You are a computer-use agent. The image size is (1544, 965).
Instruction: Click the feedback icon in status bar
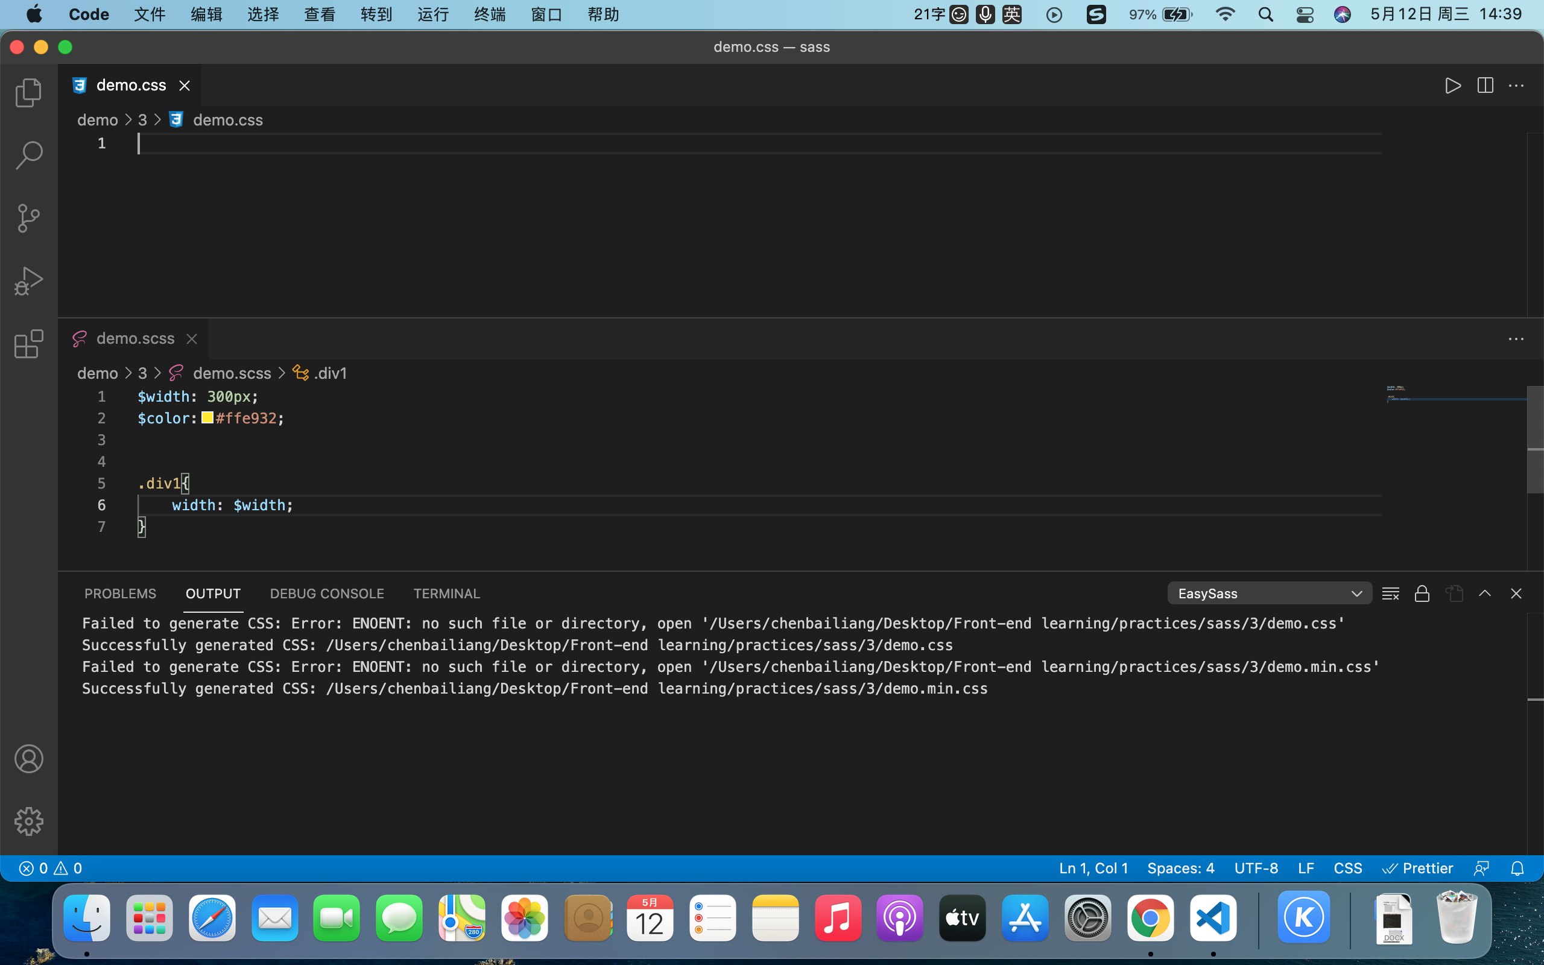pos(1481,868)
